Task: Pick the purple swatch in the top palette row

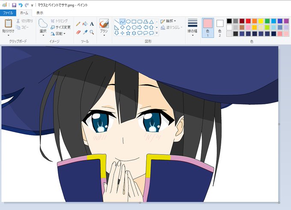Action: pyautogui.click(x=286, y=21)
